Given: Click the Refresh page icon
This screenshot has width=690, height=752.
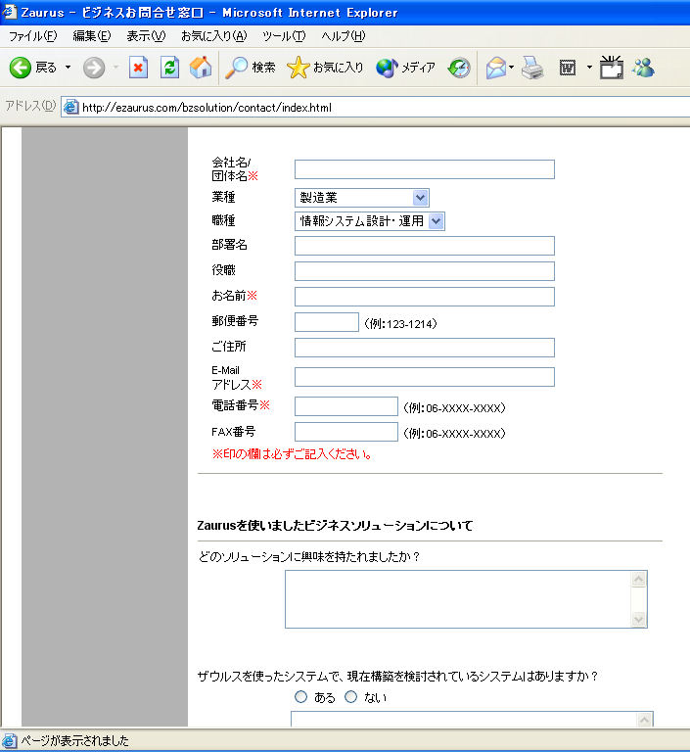Looking at the screenshot, I should point(169,68).
